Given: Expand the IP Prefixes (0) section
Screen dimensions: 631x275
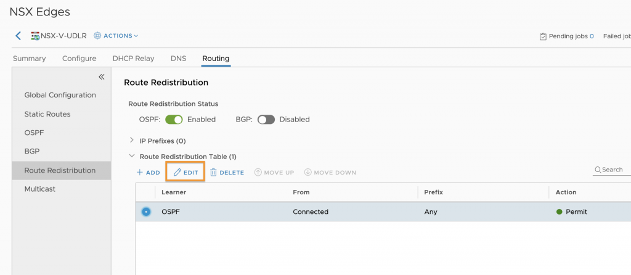Looking at the screenshot, I should (x=132, y=141).
